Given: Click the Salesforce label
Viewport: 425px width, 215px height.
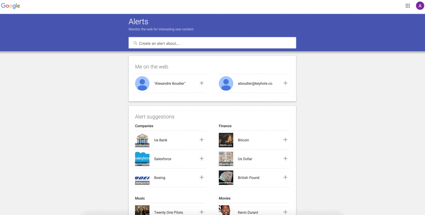Looking at the screenshot, I should [x=163, y=159].
